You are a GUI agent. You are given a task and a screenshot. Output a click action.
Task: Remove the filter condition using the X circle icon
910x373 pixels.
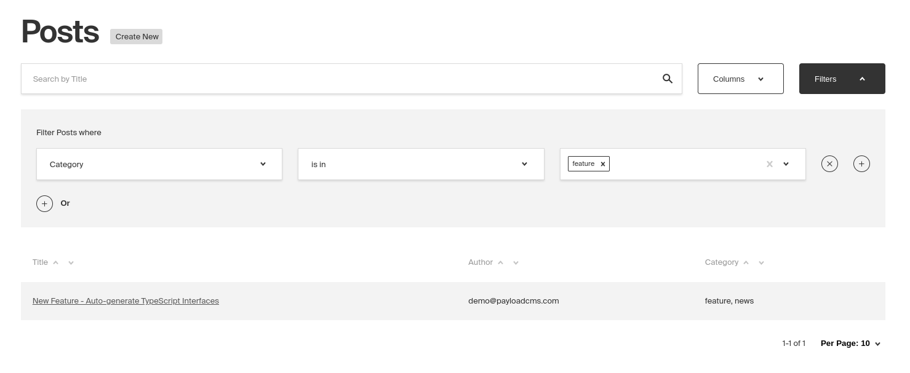829,163
